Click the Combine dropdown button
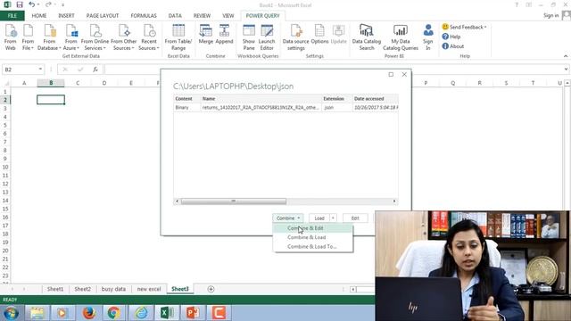This screenshot has height=321, width=571. (287, 218)
